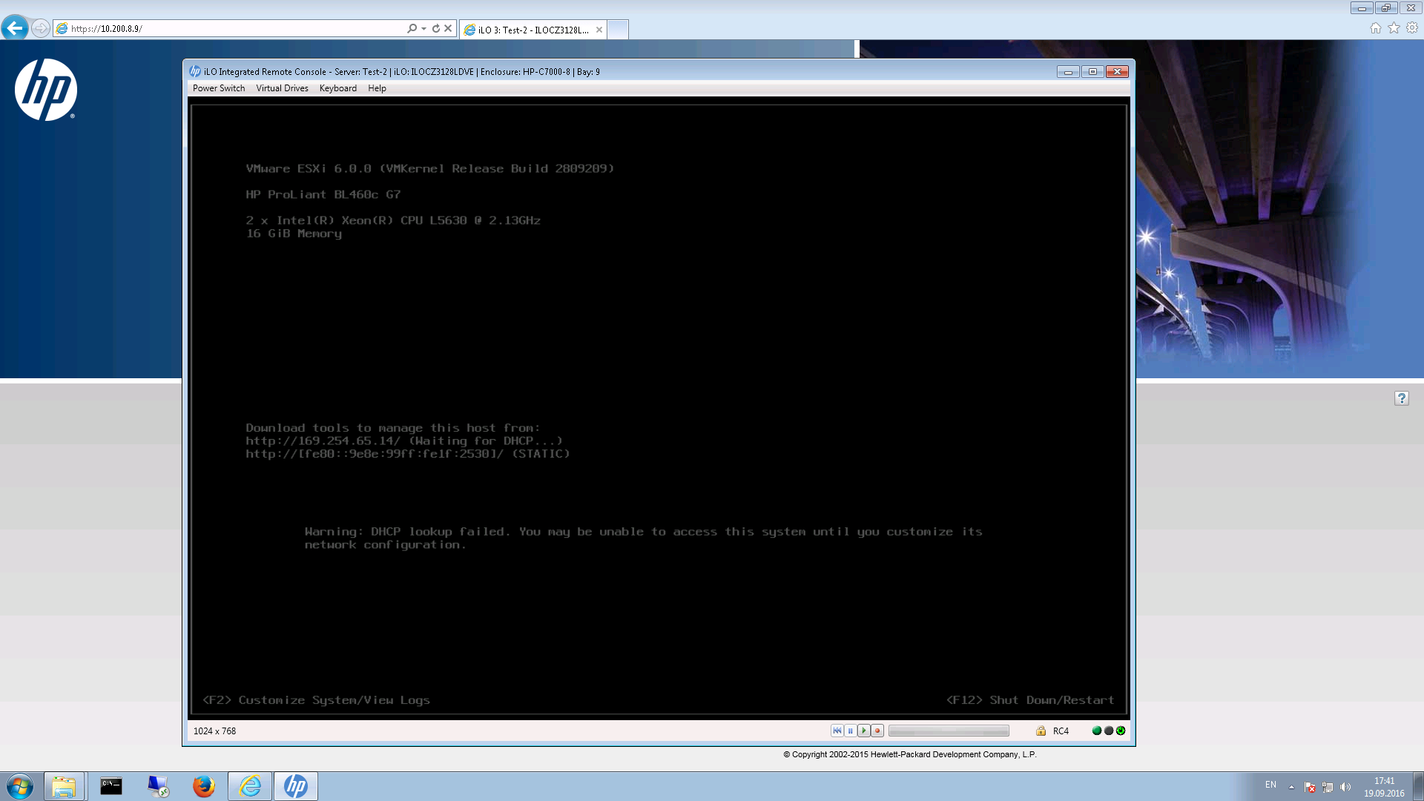The height and width of the screenshot is (801, 1424).
Task: Refresh the iLO web page
Action: [x=436, y=28]
